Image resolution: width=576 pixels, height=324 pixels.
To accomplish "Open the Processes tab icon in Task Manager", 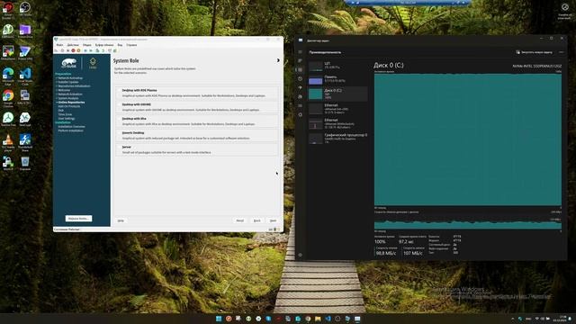I will (300, 60).
